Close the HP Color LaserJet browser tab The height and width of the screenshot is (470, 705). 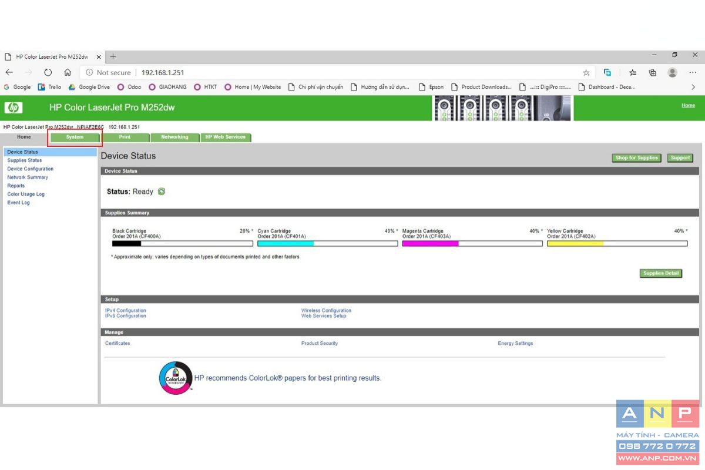click(x=99, y=57)
